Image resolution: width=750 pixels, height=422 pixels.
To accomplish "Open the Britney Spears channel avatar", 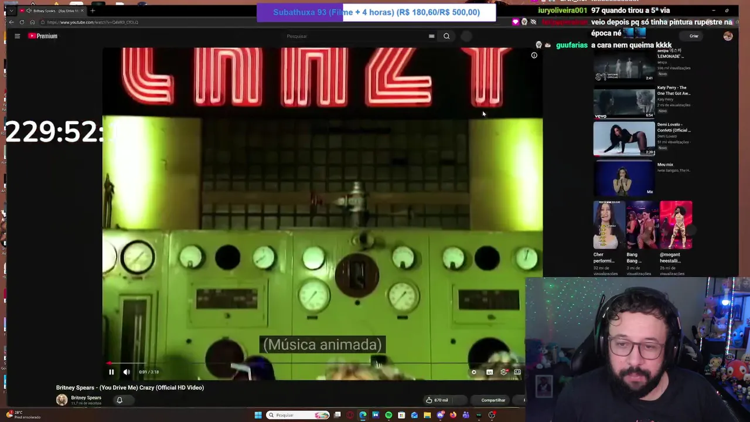I will click(62, 400).
